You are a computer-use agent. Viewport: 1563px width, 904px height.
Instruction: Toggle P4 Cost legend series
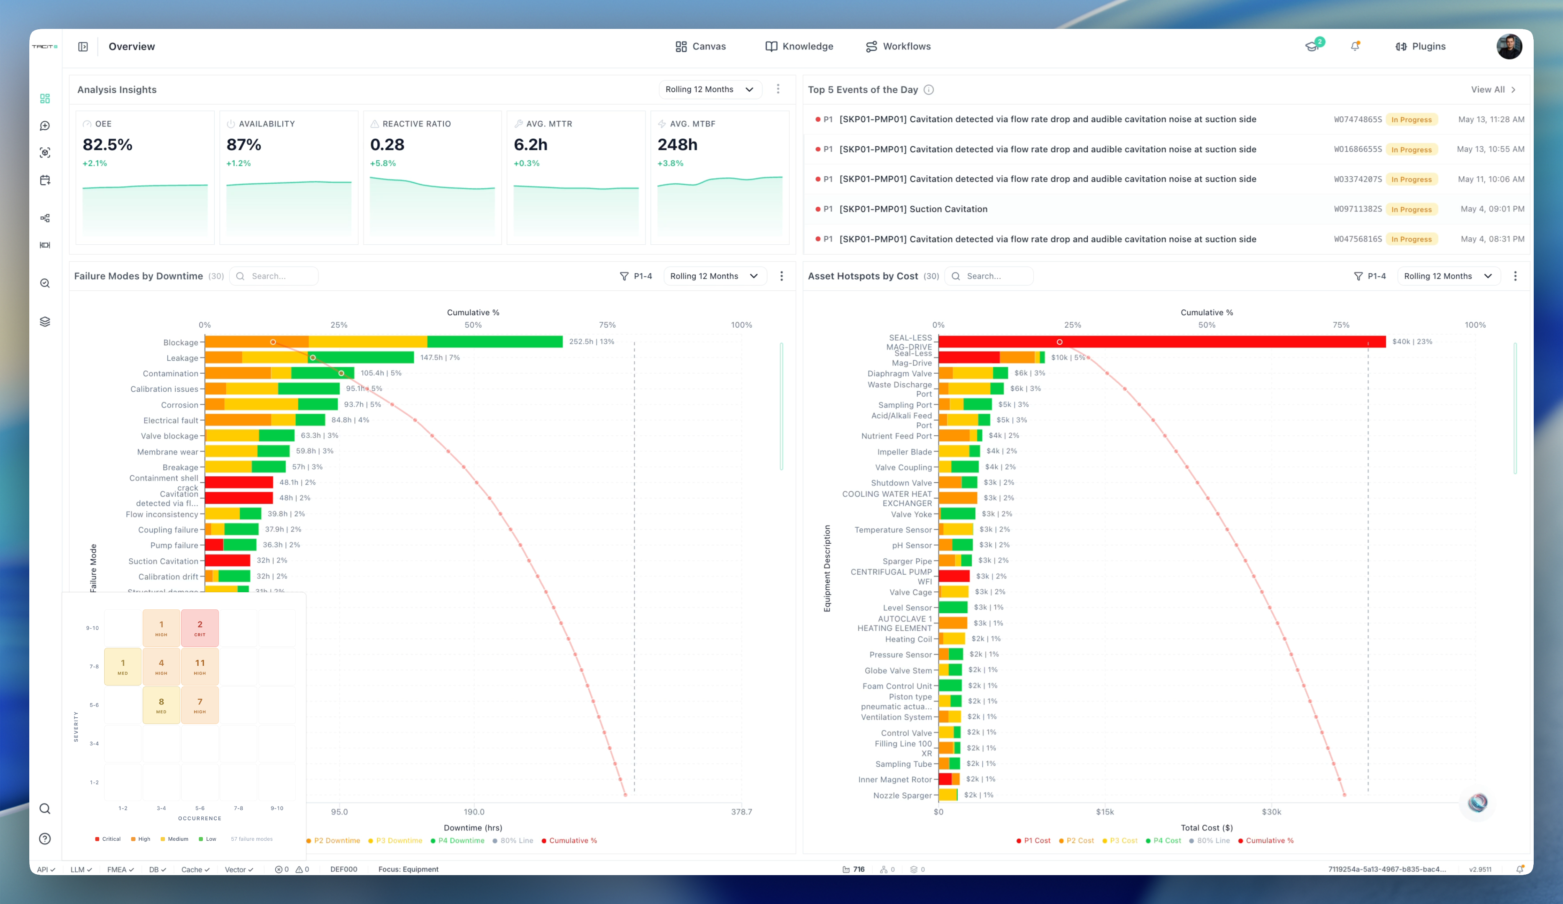(1163, 841)
